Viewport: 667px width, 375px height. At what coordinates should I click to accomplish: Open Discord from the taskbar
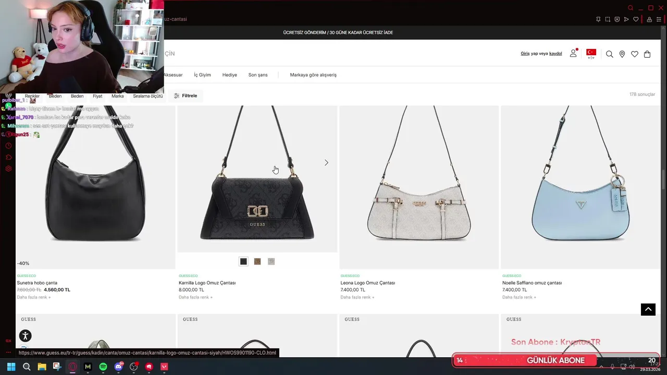[118, 367]
